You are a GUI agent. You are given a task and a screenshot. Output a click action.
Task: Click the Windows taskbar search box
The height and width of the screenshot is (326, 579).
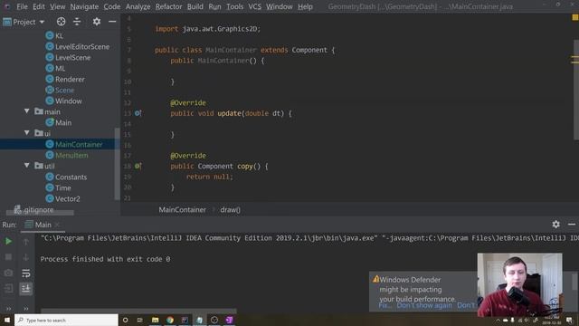point(66,320)
